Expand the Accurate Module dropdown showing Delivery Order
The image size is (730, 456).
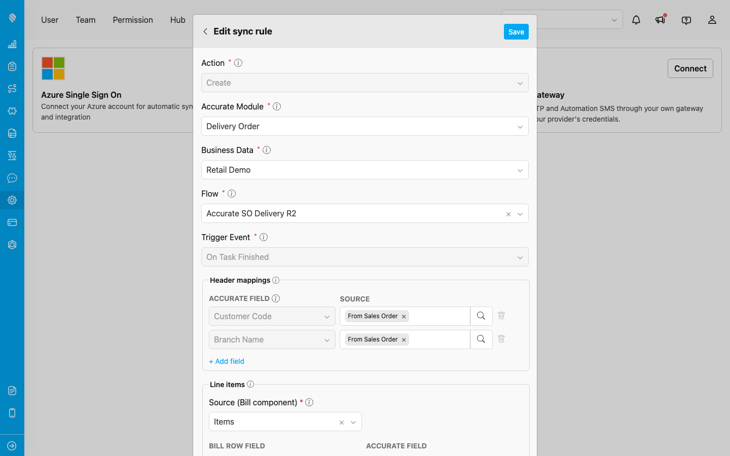click(365, 126)
